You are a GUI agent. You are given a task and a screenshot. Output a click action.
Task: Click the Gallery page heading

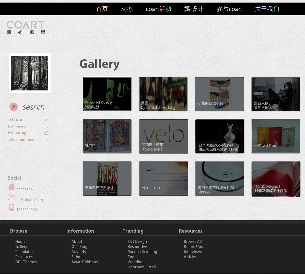pyautogui.click(x=99, y=64)
